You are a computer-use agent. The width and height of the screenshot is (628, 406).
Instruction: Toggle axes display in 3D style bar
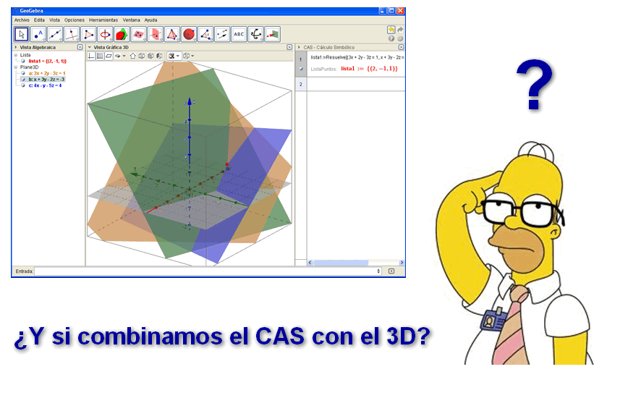click(91, 56)
